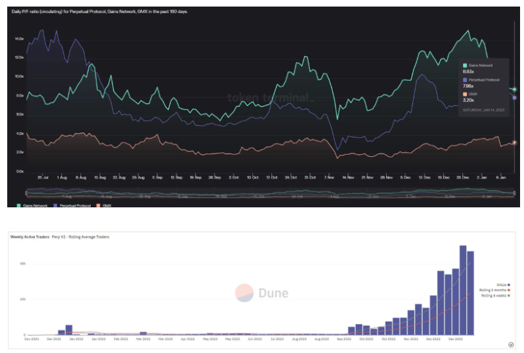Click the '0.0x' y-axis label
The image size is (524, 353).
(20, 171)
